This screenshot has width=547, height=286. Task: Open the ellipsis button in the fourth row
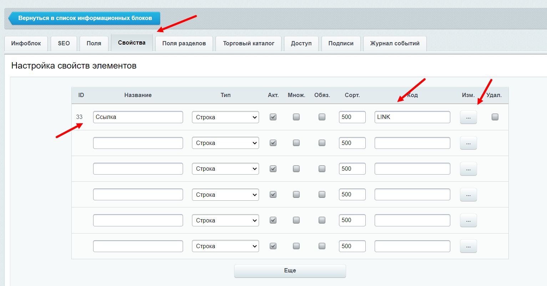(x=468, y=195)
